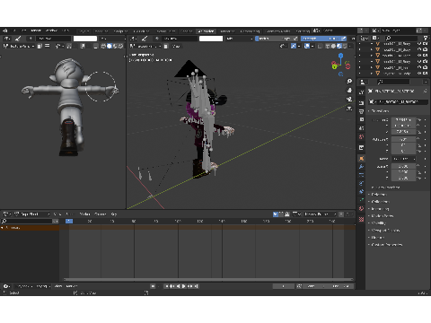Open the Modifiers wrench properties tab
This screenshot has height=323, width=431.
(362, 167)
